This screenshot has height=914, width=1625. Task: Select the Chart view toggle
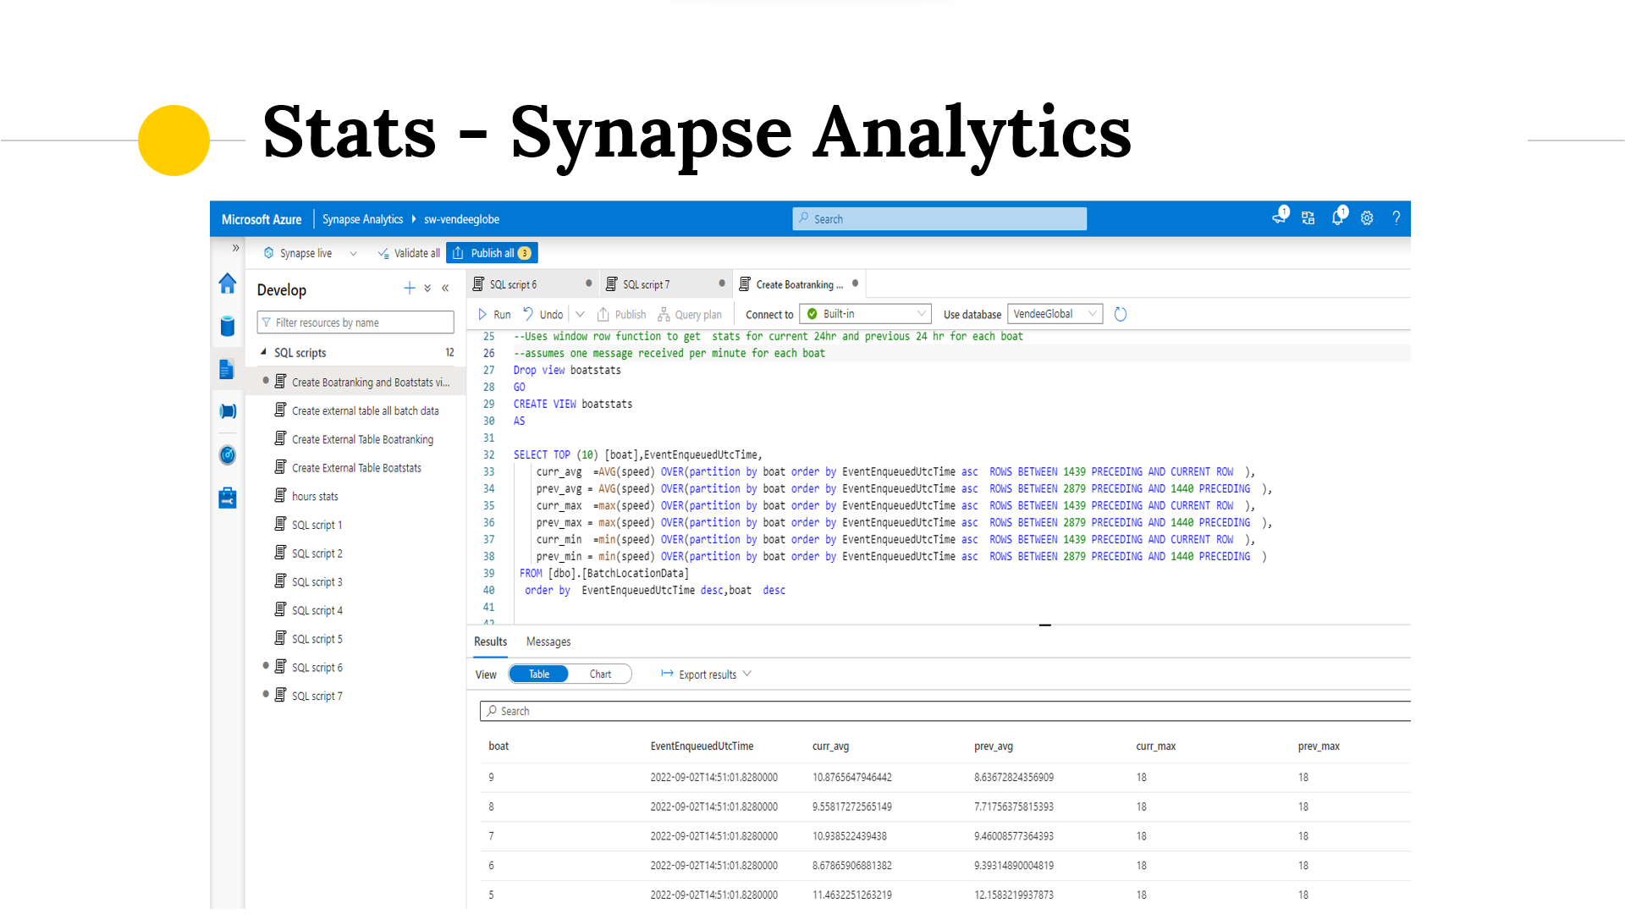[x=600, y=674]
